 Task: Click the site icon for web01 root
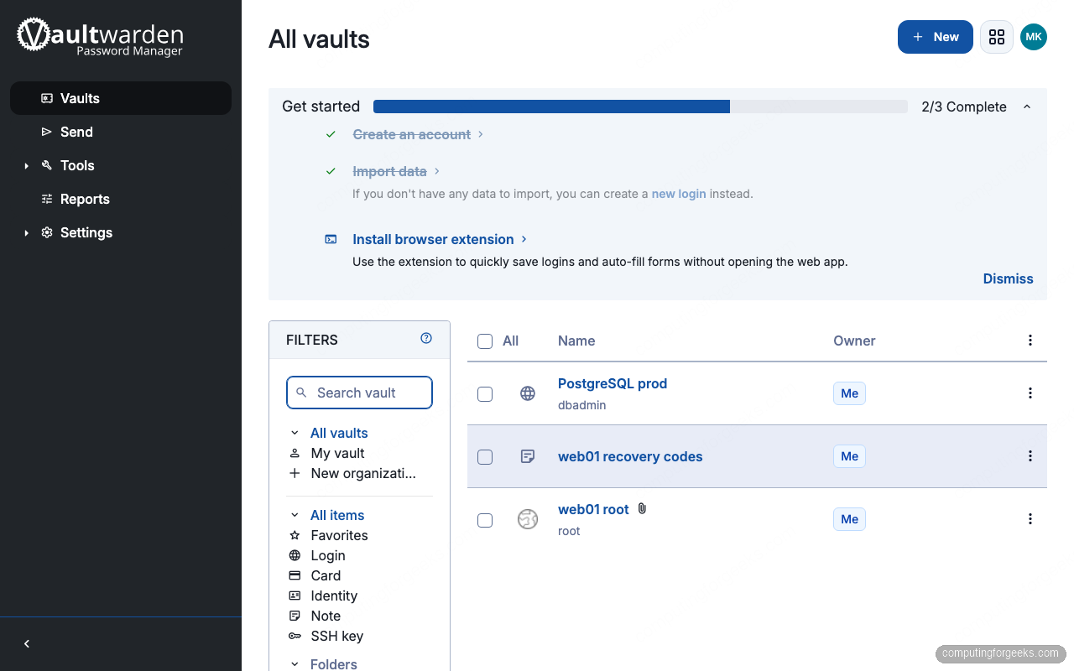(x=528, y=519)
